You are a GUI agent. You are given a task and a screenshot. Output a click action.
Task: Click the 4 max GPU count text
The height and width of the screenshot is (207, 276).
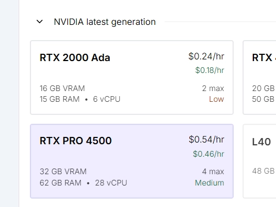point(213,171)
